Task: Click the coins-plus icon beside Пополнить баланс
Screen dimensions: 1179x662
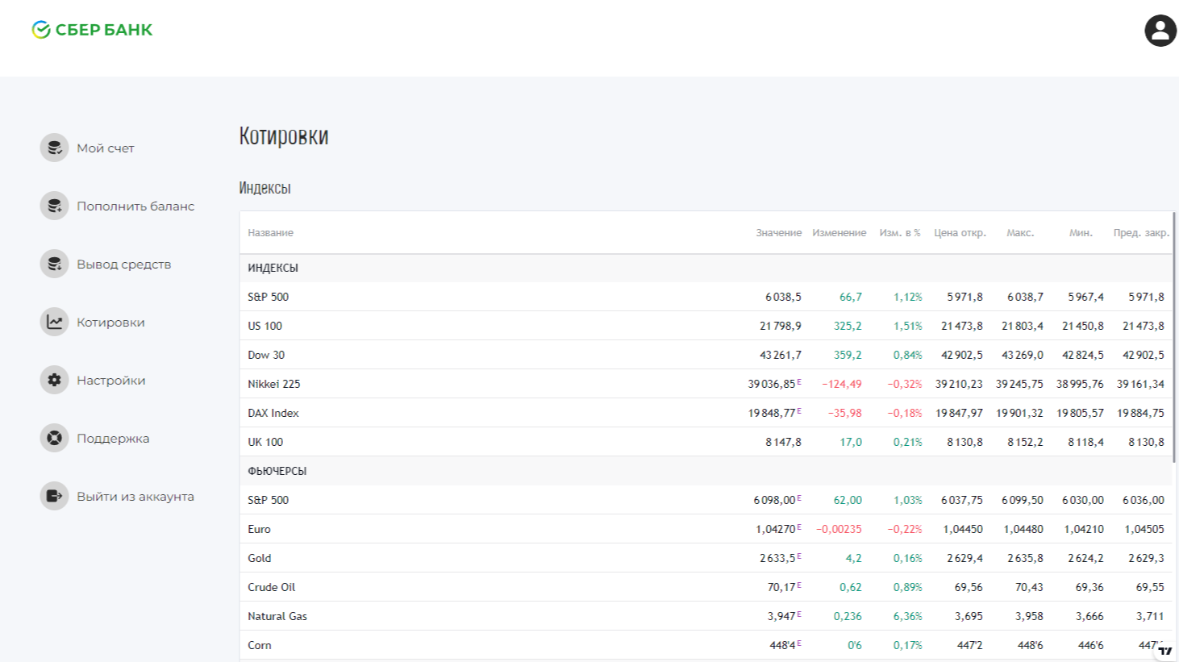Action: [x=54, y=206]
